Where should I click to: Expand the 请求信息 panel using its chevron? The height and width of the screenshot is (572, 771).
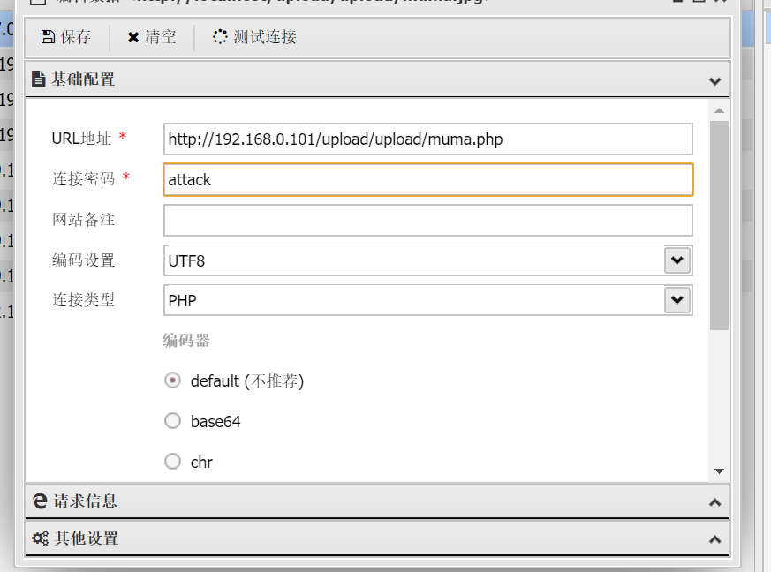point(715,502)
